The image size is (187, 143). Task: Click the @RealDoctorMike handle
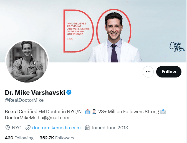(24, 100)
